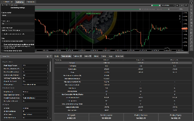The image size is (194, 121).
Task: Open the Equity tab
Action: [57, 56]
